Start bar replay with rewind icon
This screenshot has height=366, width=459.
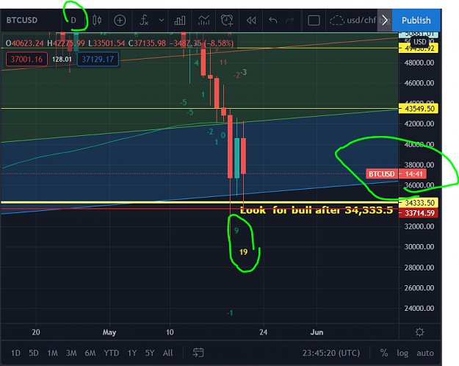coord(251,21)
